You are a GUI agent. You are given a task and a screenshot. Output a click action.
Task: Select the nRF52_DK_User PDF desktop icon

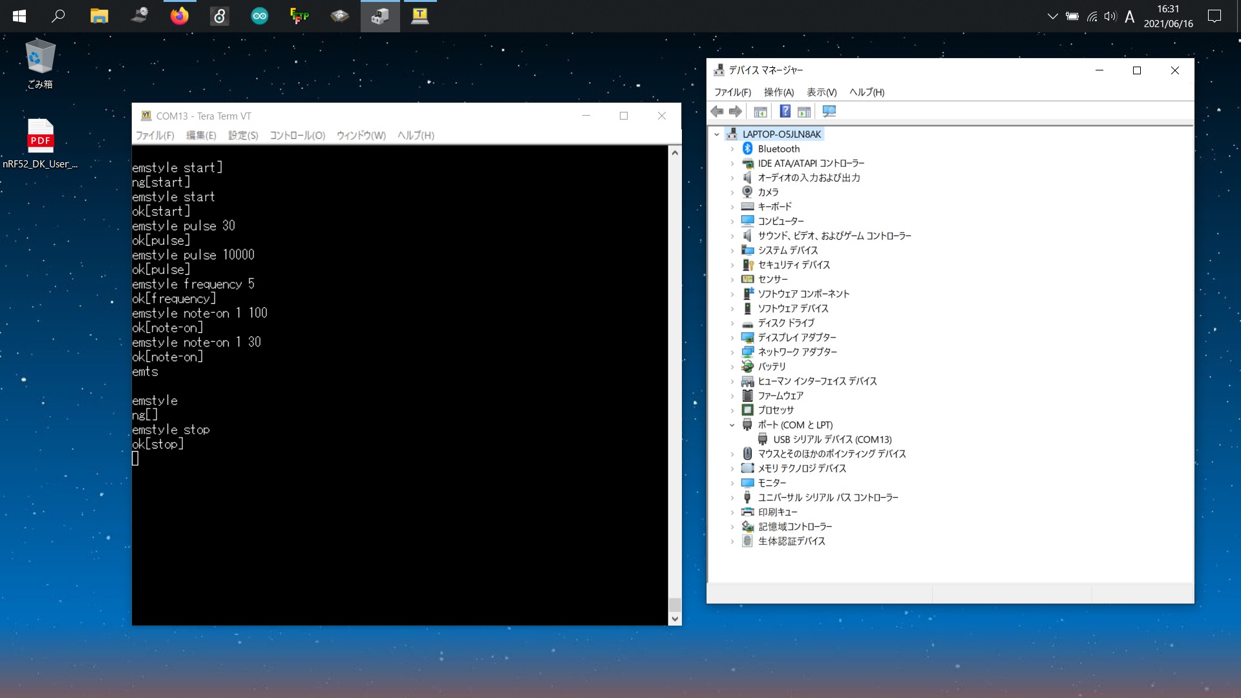click(x=40, y=143)
